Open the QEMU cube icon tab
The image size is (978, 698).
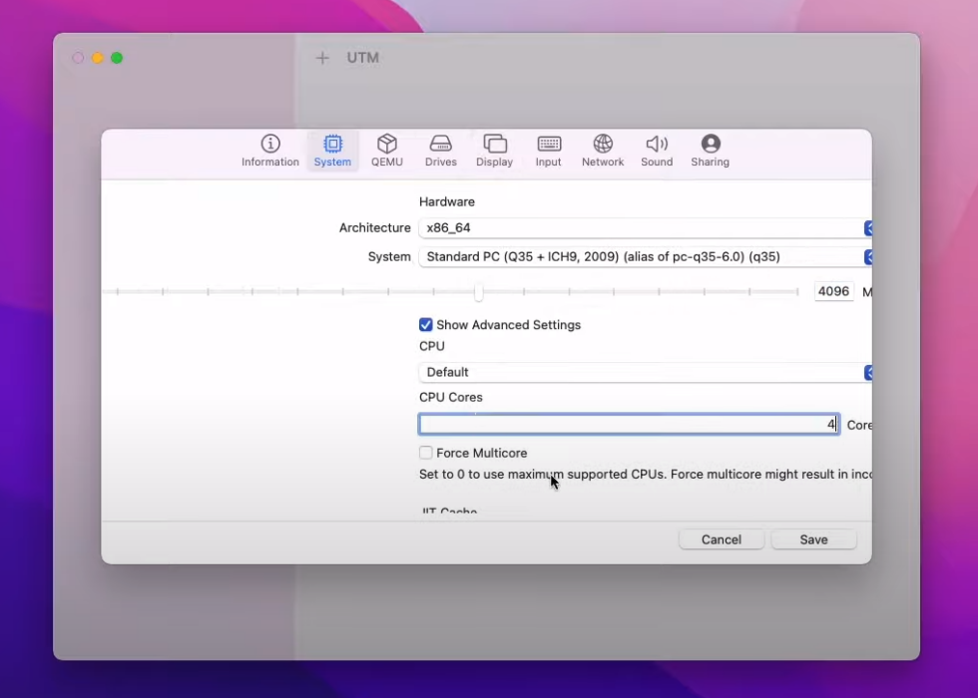(x=387, y=145)
